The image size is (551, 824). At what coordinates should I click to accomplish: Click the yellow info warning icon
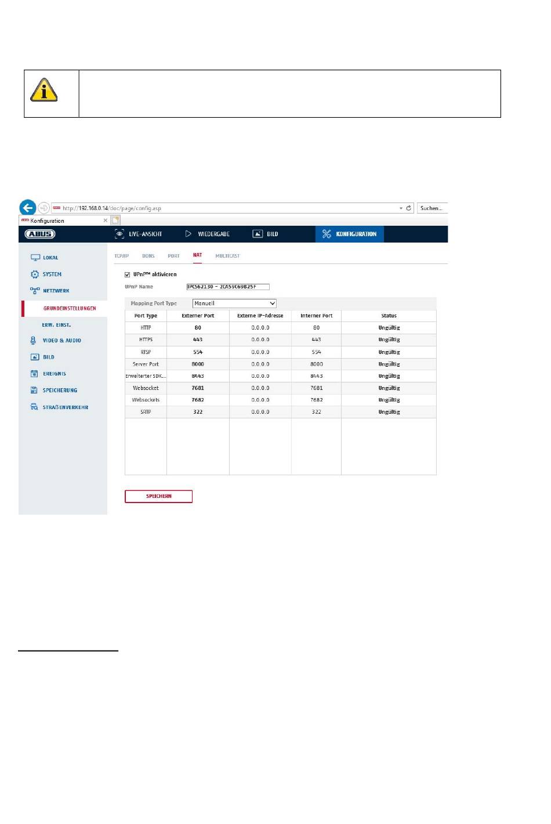pyautogui.click(x=43, y=90)
